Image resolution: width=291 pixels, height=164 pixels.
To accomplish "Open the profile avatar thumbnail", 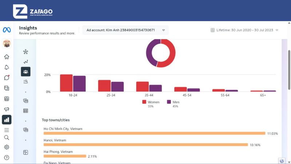I will click(7, 43).
